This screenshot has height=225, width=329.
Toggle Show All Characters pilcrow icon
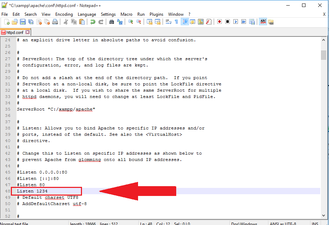[x=176, y=22]
